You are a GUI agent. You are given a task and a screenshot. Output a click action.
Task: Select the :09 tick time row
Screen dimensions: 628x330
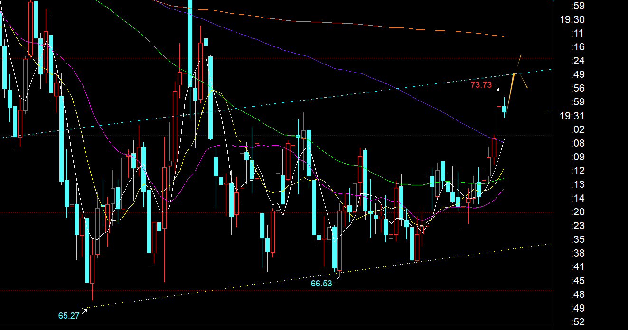tap(577, 157)
